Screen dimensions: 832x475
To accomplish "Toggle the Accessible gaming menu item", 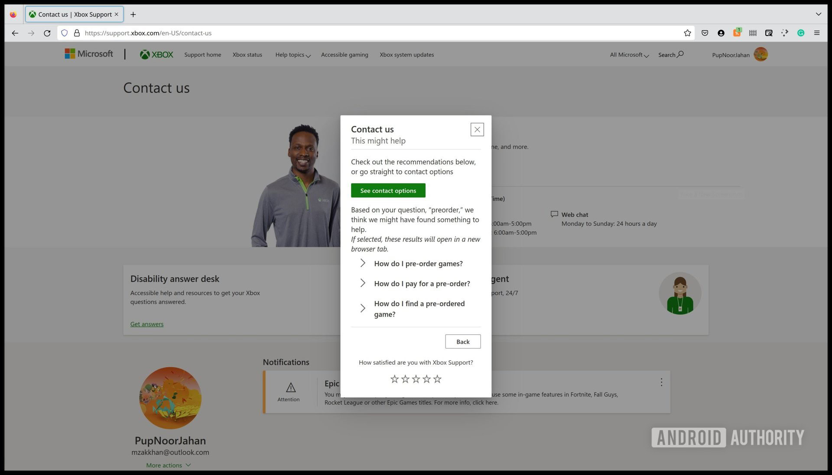I will [344, 54].
